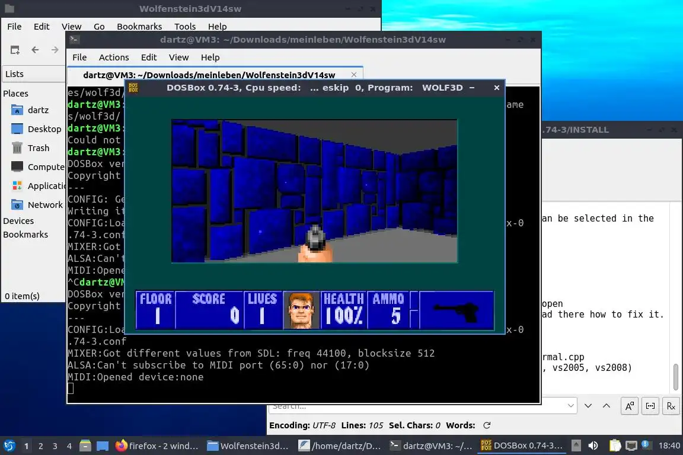Open the application menu on taskbar
Screen dimensions: 683x455
point(9,446)
